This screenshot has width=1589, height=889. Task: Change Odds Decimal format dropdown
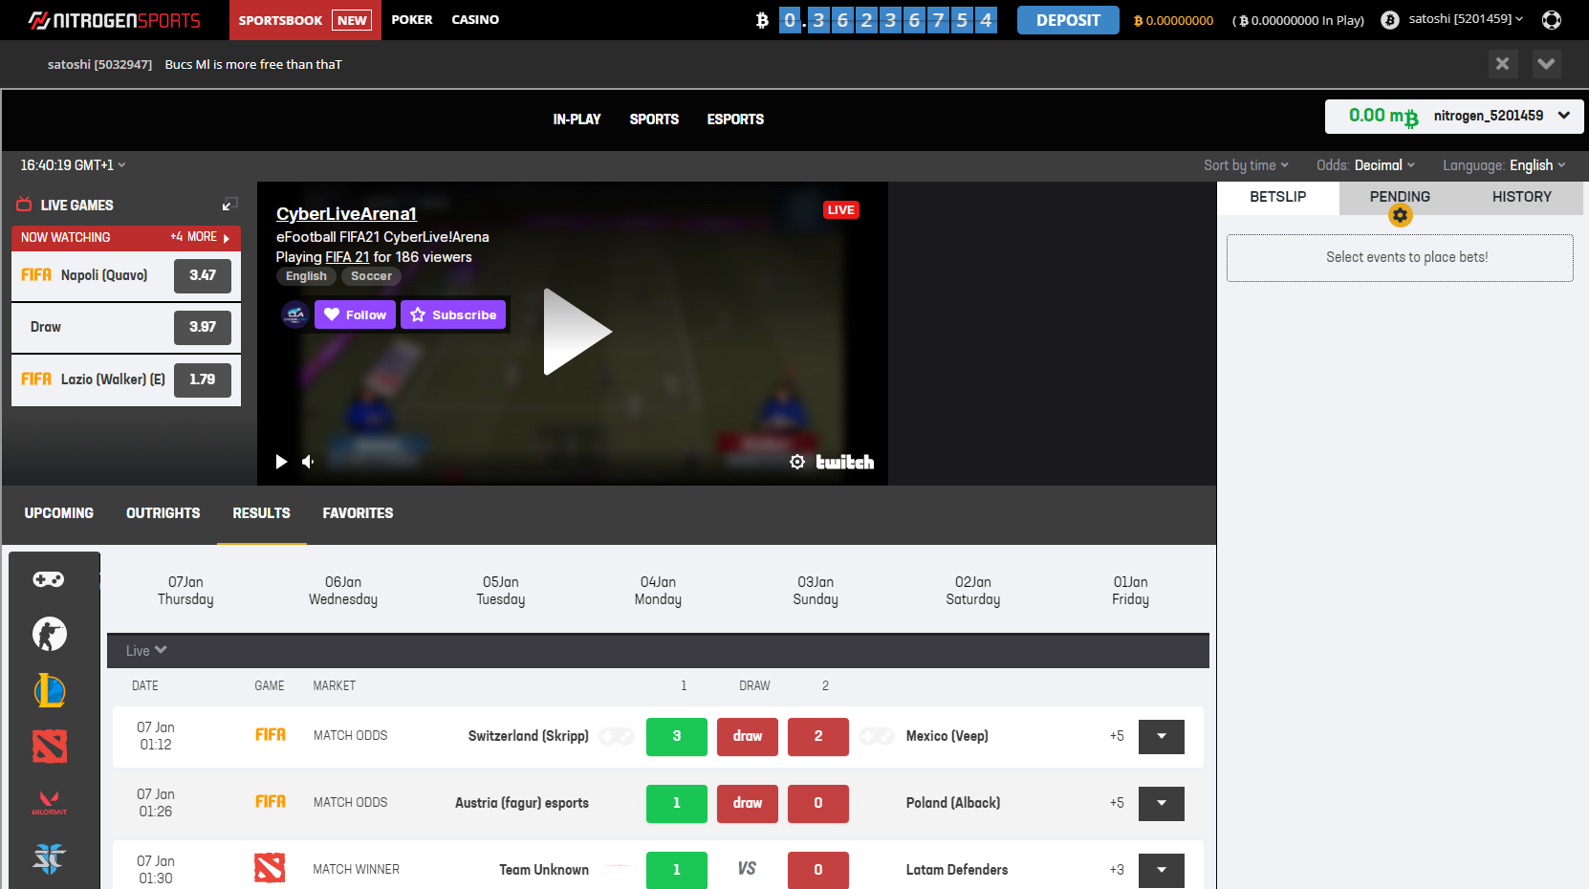[1365, 165]
